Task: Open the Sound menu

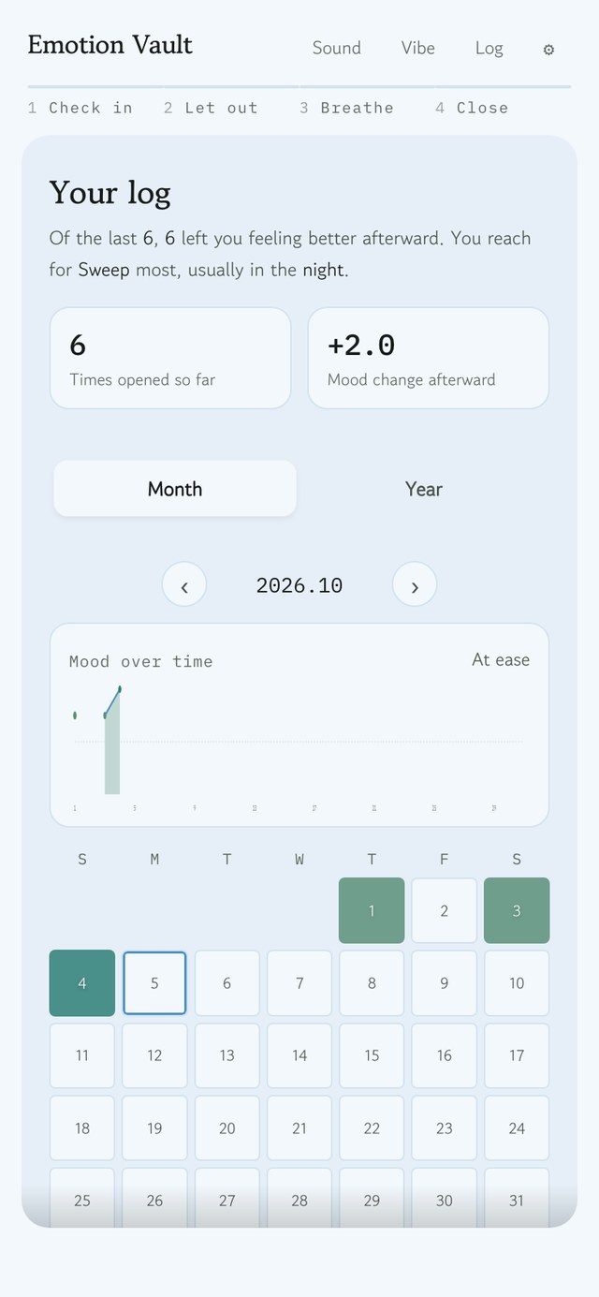Action: tap(337, 48)
